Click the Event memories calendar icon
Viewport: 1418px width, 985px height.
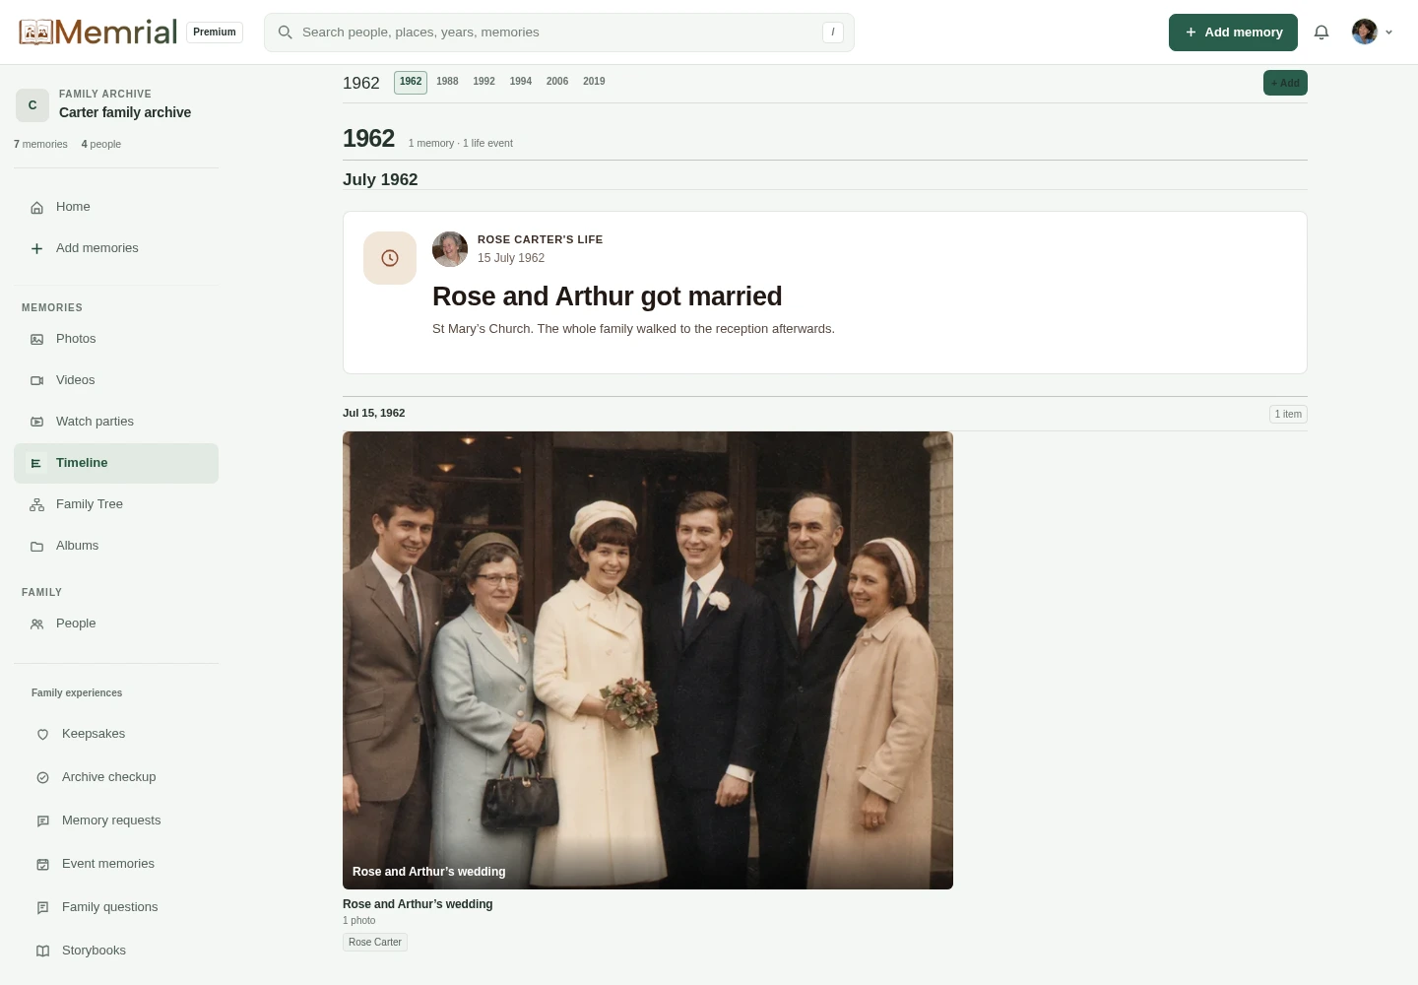(x=42, y=864)
